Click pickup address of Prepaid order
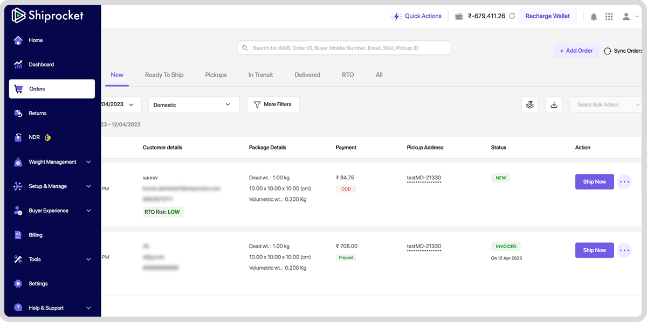 coord(424,247)
